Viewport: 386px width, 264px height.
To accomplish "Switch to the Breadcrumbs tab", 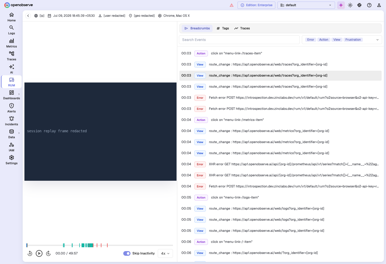I will pos(197,28).
